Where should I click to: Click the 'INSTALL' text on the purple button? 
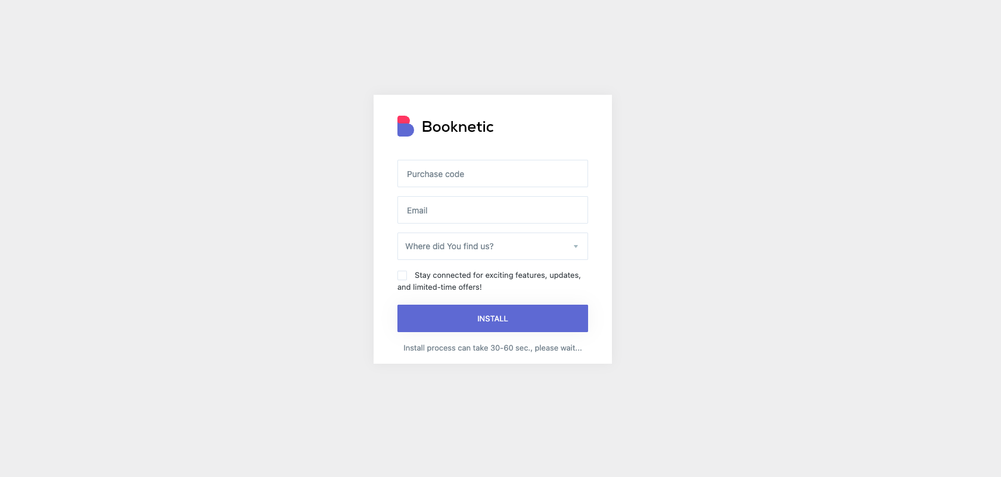coord(492,318)
